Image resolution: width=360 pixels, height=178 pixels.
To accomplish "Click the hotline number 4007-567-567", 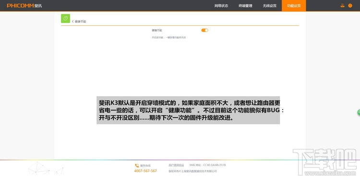I will [145, 171].
